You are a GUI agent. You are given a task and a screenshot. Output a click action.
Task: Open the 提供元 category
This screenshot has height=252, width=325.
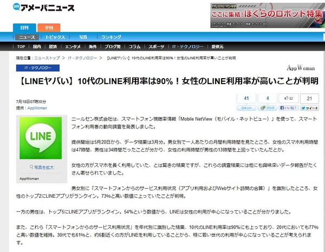point(217,47)
